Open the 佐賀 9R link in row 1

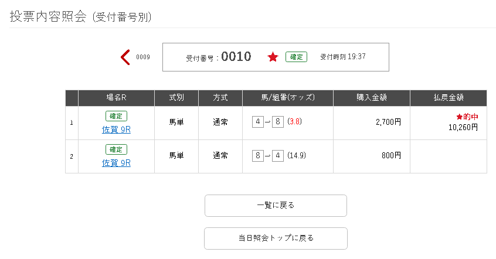coord(116,129)
